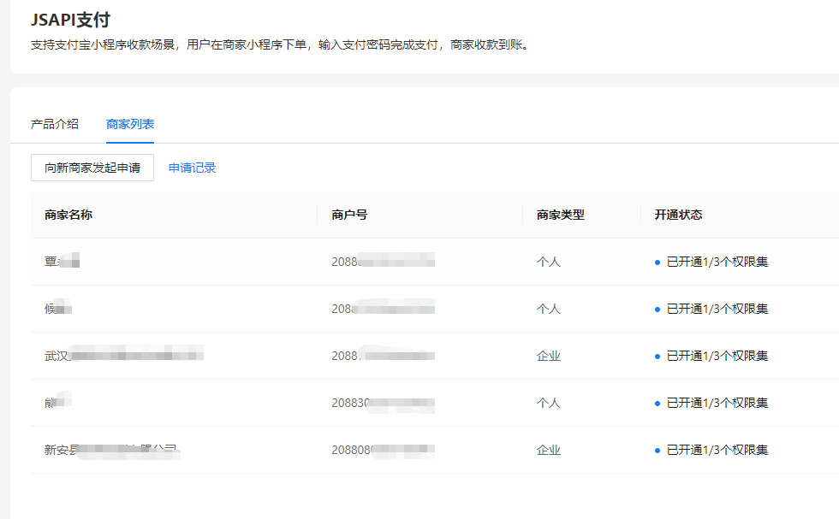Click the 商家类型 column header
Screen dimensions: 839x519
coord(560,215)
